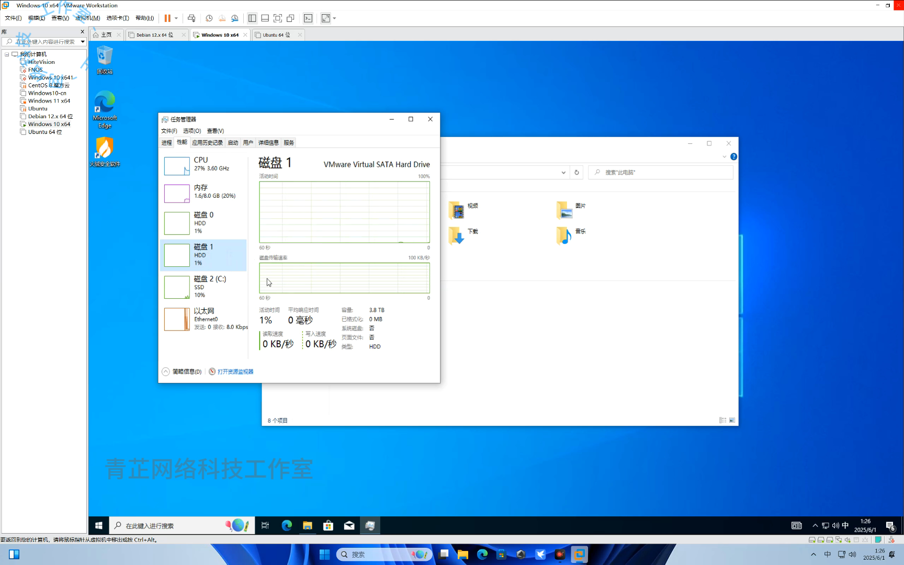Select the CPU performance entry

pos(204,166)
